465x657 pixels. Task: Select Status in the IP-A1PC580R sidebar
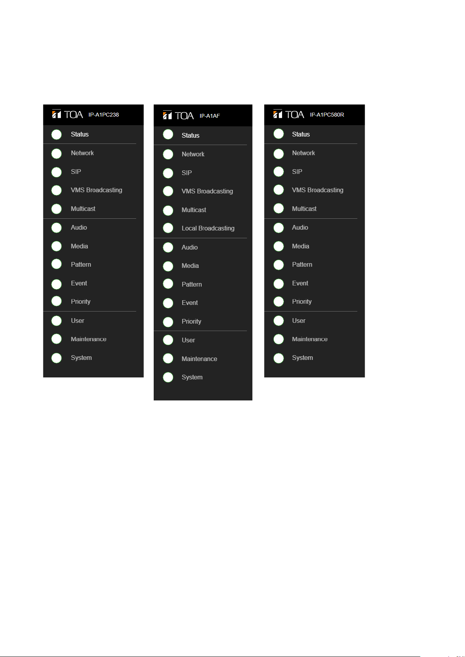301,134
